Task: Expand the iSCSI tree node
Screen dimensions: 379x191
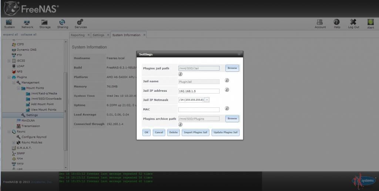Action: click(x=9, y=61)
